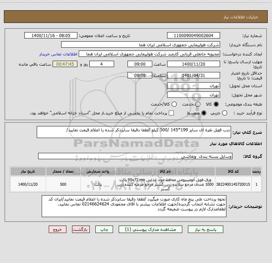Click the توضیحات خریدار label
Image resolution: width=272 pixels, height=263 pixels.
coord(245,207)
